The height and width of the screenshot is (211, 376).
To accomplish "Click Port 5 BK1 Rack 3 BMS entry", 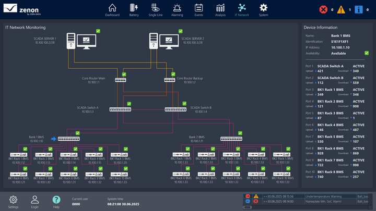I will pos(335,115).
